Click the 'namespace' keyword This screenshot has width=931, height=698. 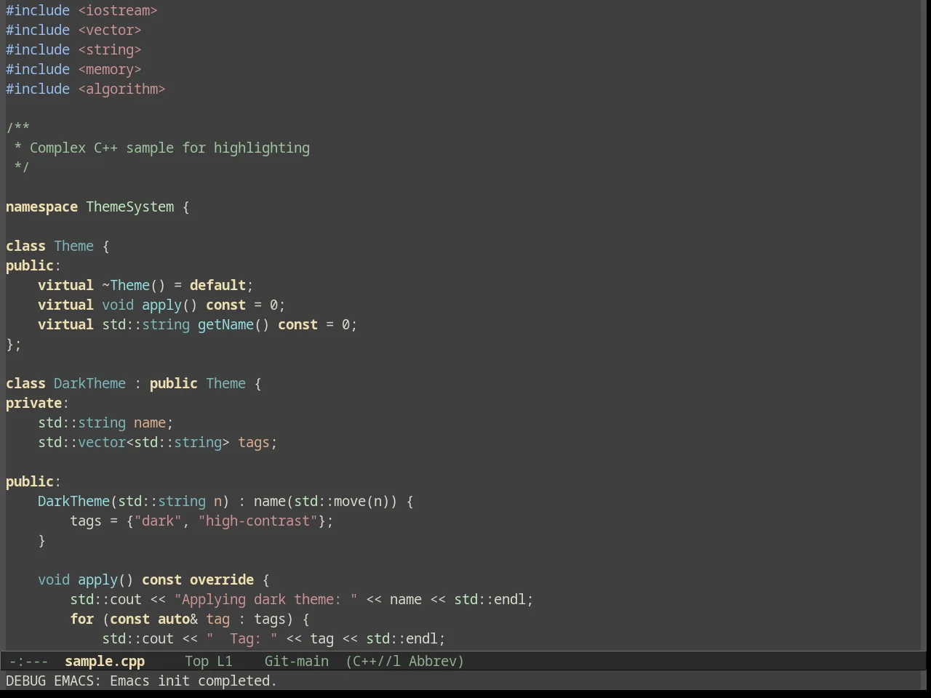pos(41,207)
